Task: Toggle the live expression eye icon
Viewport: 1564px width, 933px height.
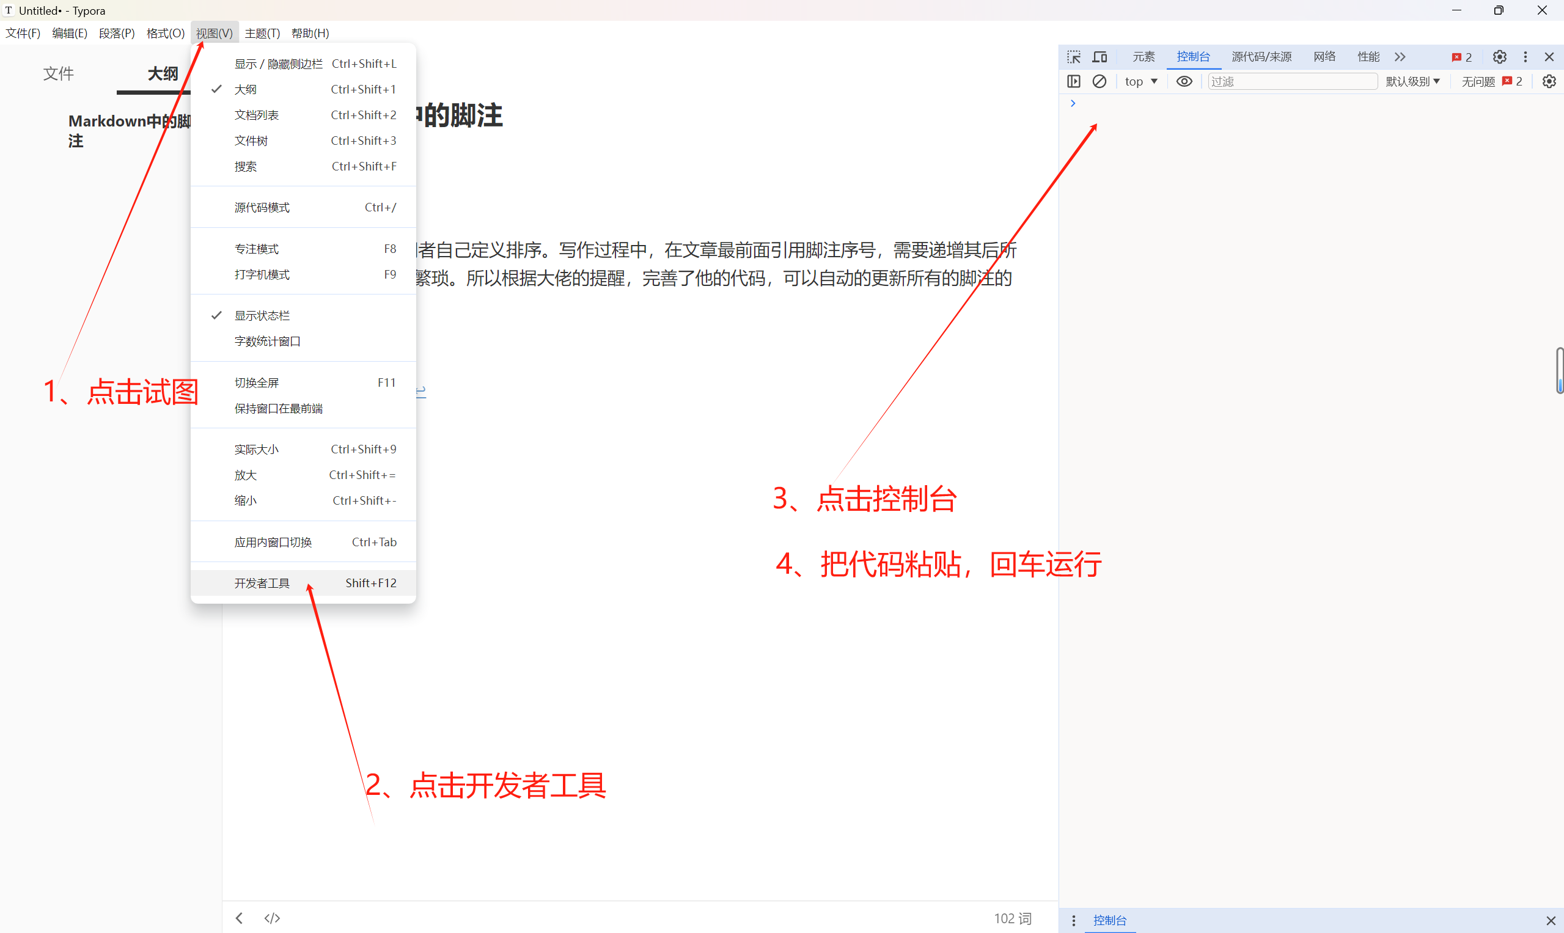Action: [x=1184, y=81]
